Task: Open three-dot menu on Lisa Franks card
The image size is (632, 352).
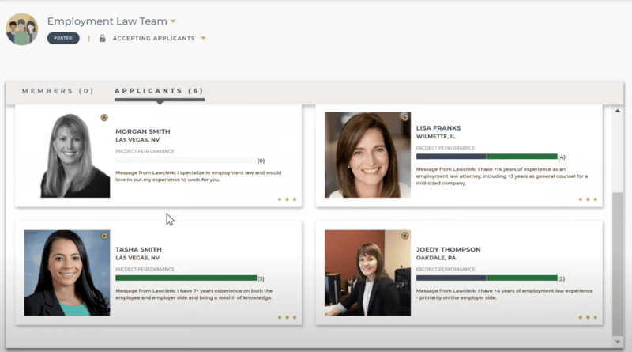Action: coord(588,199)
